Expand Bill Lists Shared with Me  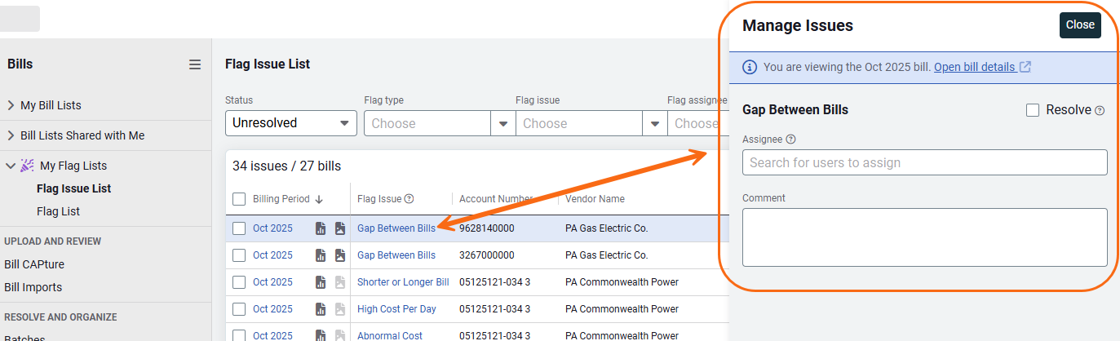(x=11, y=135)
